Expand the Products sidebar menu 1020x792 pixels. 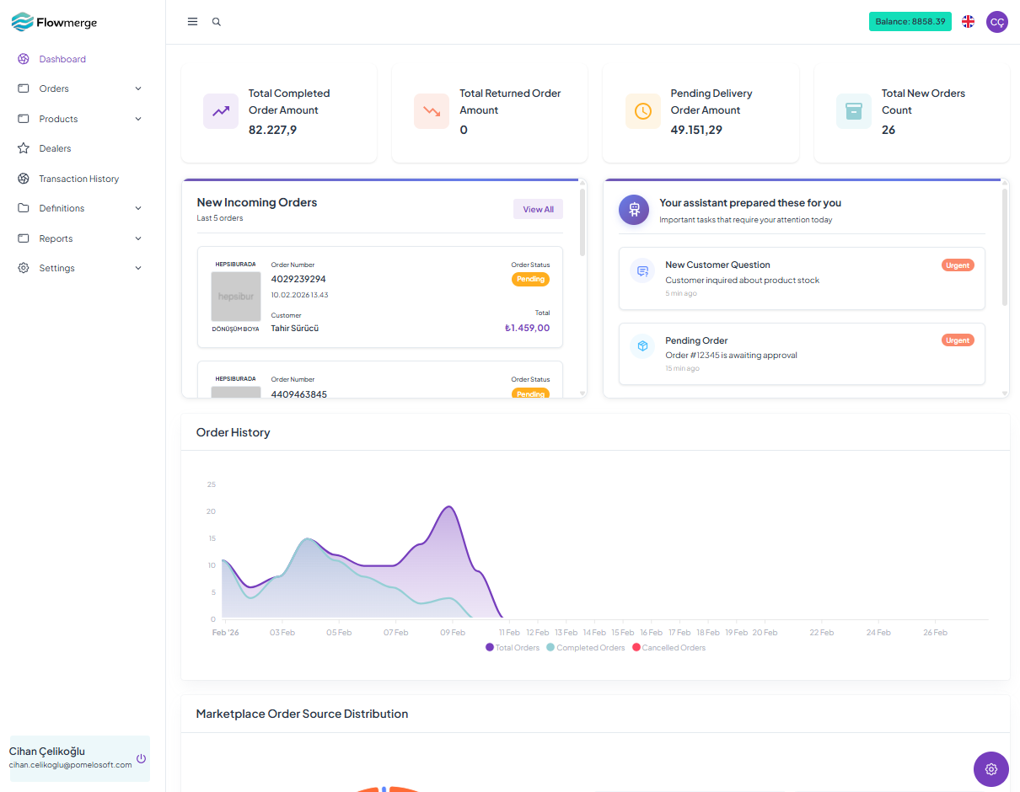point(80,119)
